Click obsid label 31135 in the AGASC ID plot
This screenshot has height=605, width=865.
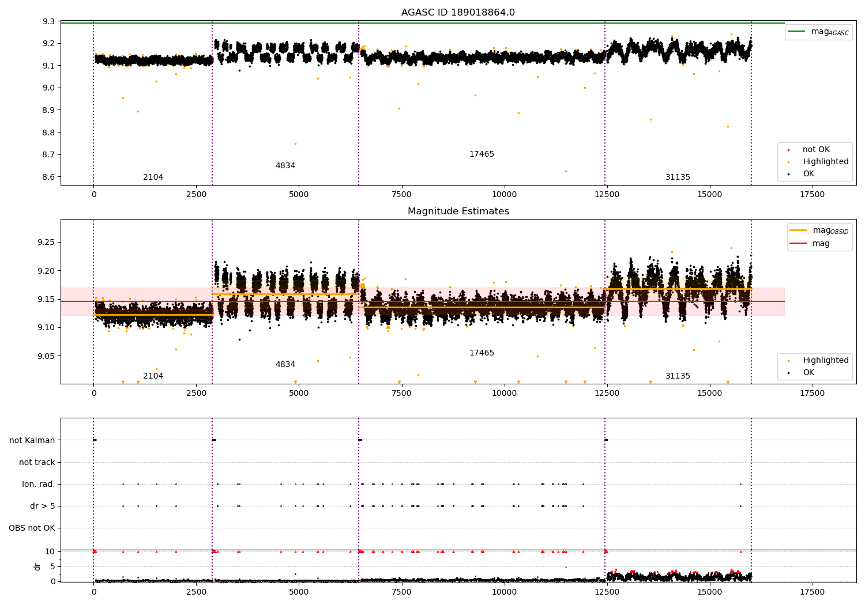coord(678,177)
